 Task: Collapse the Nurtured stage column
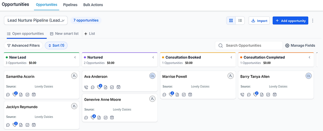click(x=153, y=57)
